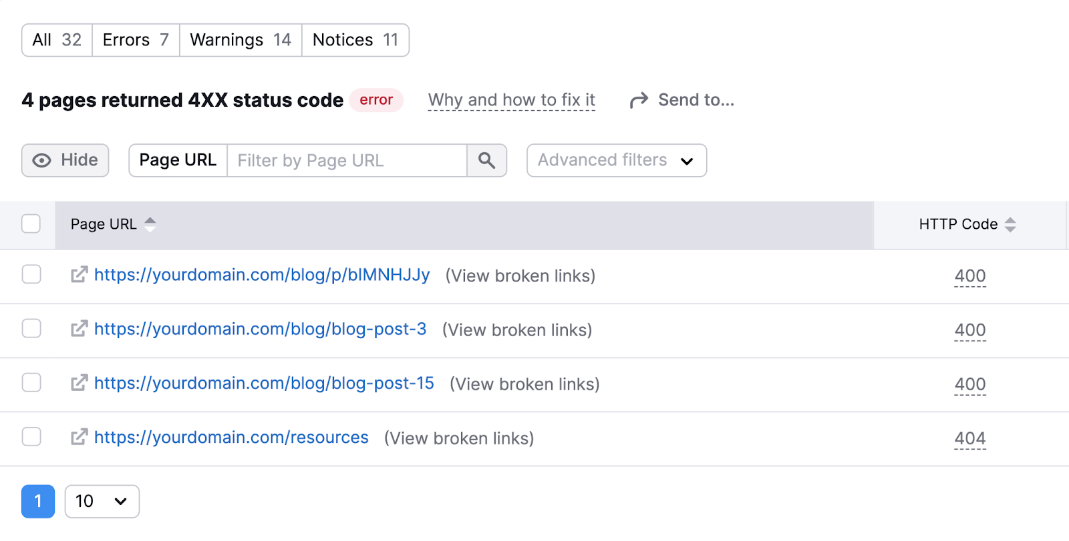Focus the Filter by Page URL field
The width and height of the screenshot is (1069, 541).
click(x=346, y=161)
